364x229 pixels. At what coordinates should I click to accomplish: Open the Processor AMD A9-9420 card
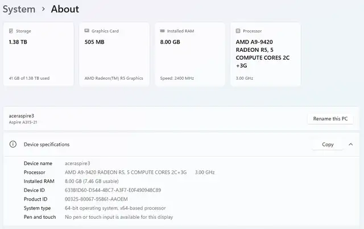point(266,54)
